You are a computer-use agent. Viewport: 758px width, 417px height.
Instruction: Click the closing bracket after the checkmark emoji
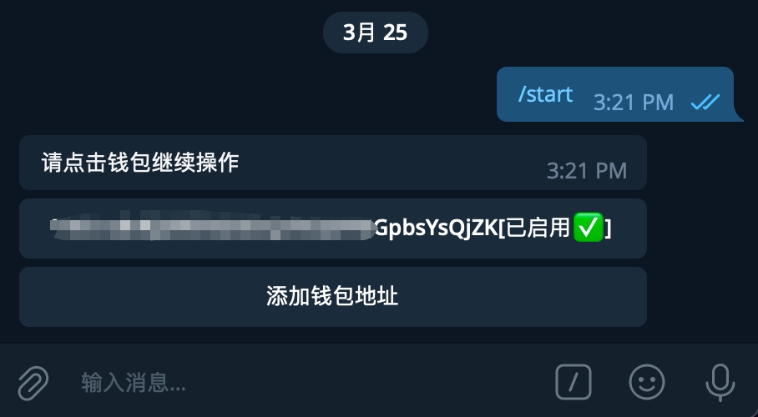click(608, 228)
